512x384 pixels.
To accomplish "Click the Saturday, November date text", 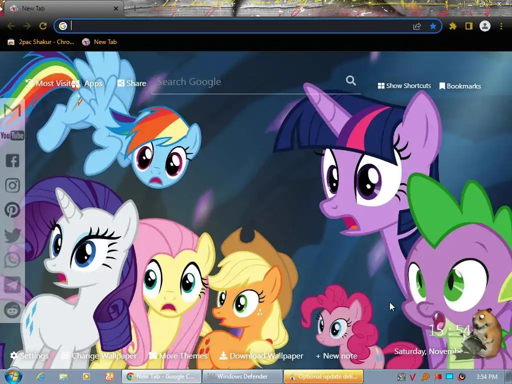I will point(428,351).
